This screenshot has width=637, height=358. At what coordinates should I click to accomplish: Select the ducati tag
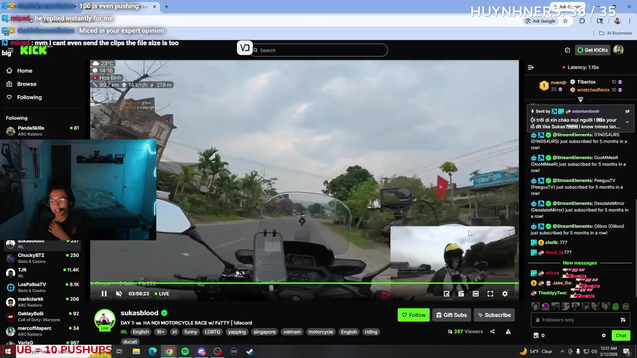click(x=130, y=342)
